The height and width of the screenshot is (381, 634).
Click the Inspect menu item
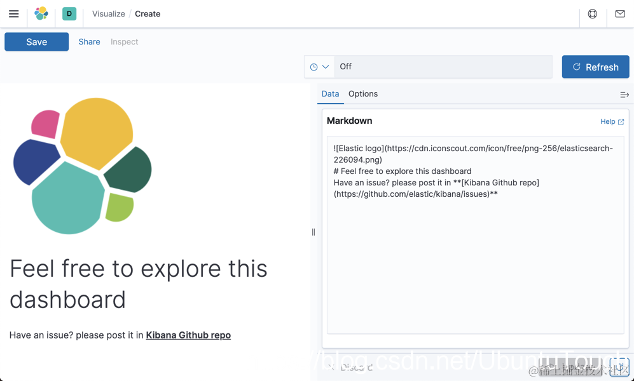click(x=125, y=41)
